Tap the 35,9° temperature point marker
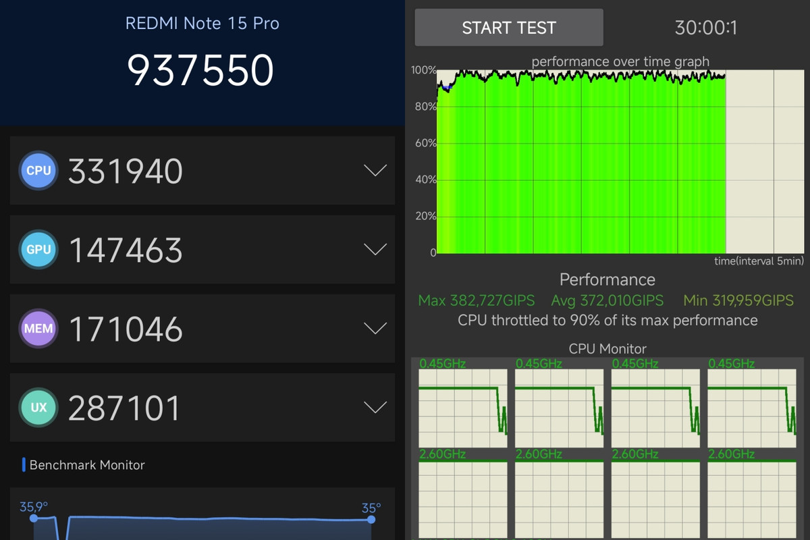The width and height of the screenshot is (810, 540). [34, 518]
